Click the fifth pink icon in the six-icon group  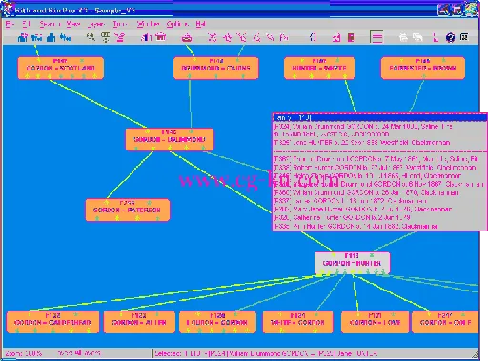271,38
